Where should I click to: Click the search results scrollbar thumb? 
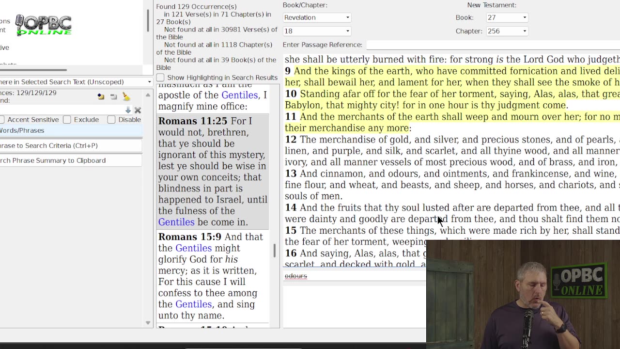[275, 251]
